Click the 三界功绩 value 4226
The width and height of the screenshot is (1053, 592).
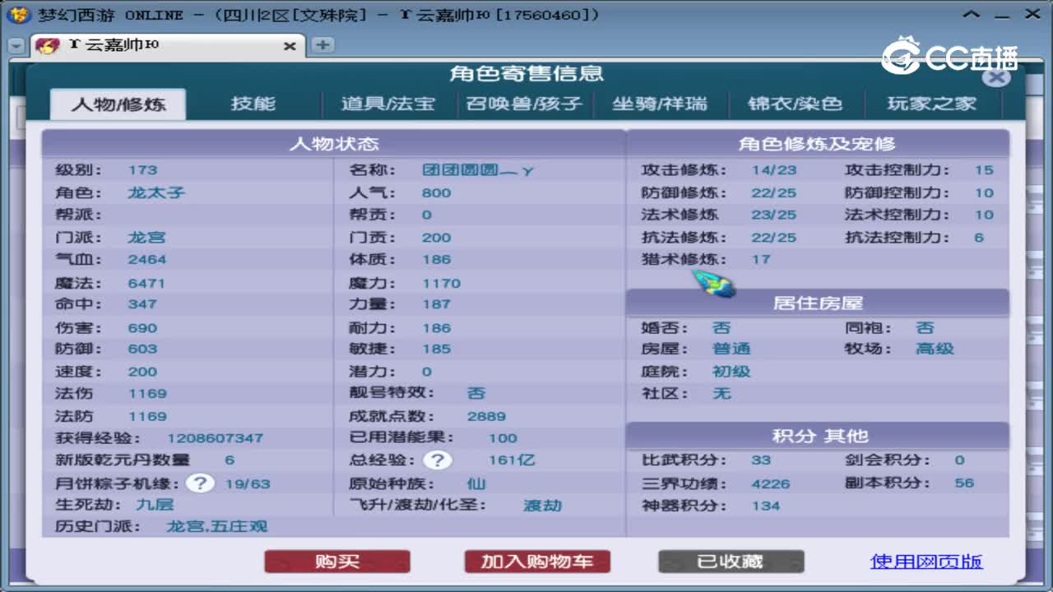coord(771,483)
